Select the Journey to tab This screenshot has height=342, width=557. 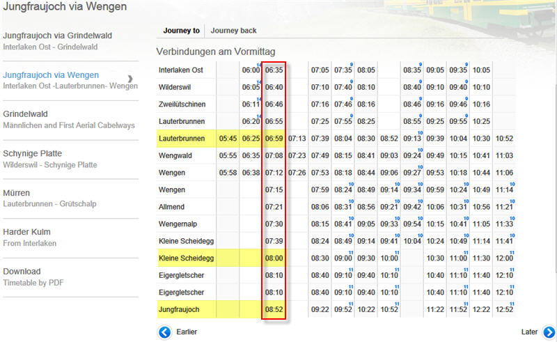pos(182,31)
